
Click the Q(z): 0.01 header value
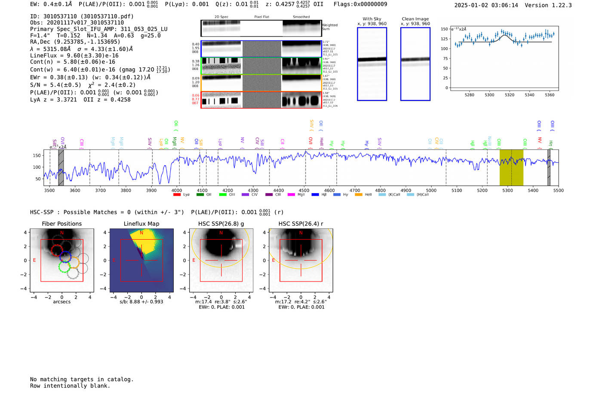coord(237,4)
